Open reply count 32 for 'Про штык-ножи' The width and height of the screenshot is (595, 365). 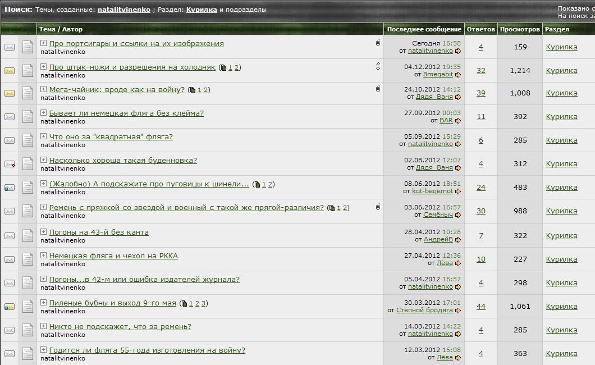tap(481, 71)
